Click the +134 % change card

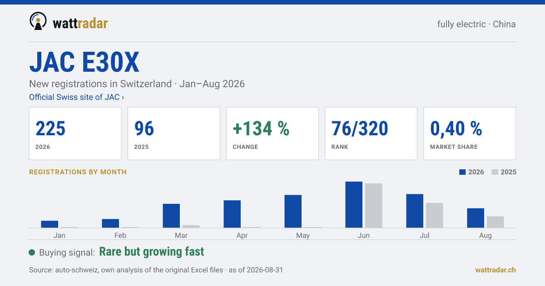272,133
